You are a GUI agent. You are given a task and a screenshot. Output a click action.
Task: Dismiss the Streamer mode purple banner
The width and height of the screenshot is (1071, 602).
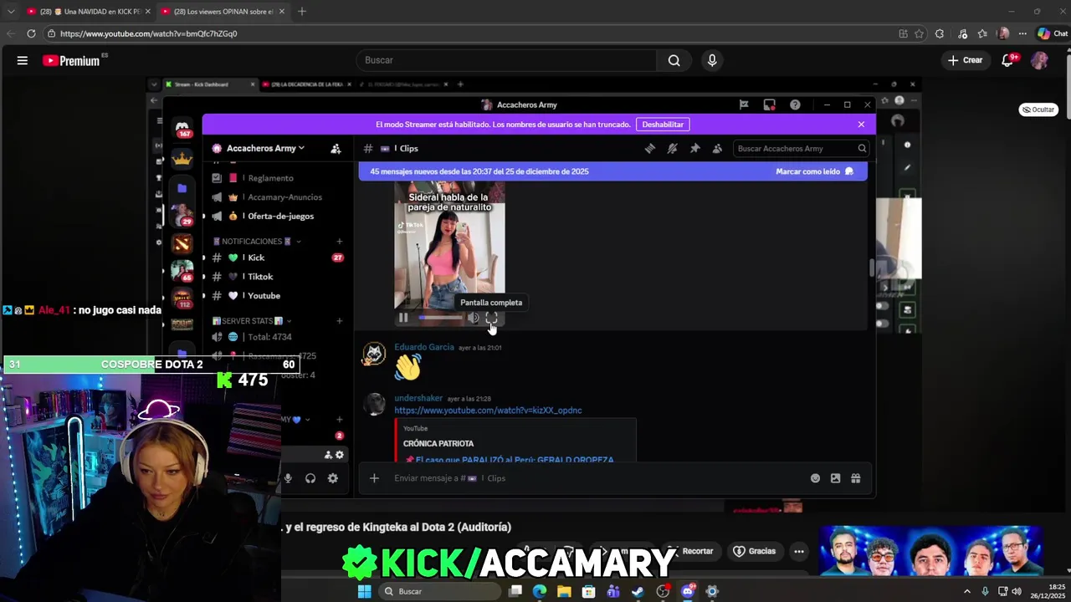click(x=861, y=125)
